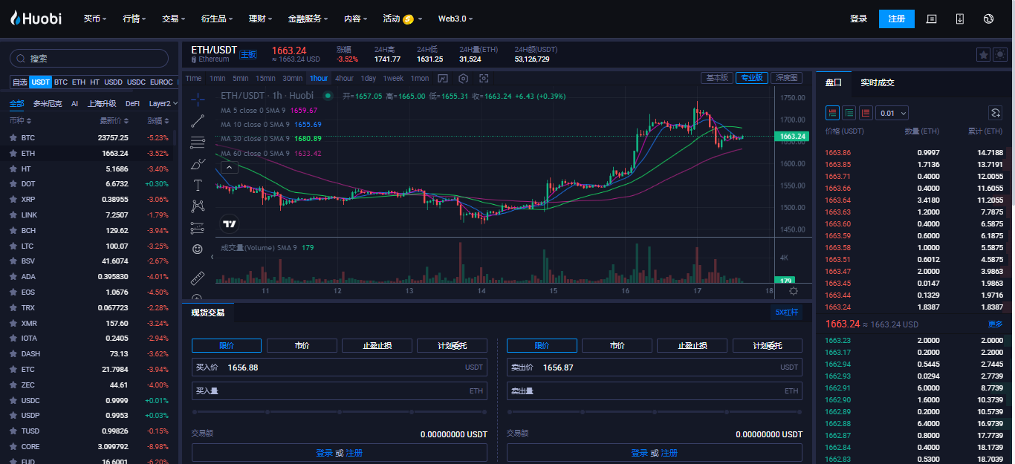Pick the brush drawing tool
The width and height of the screenshot is (1015, 464).
(198, 163)
